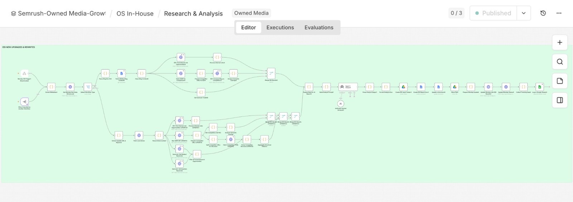Select the Fetch SERP for Comparison4 node
The width and height of the screenshot is (573, 202).
tap(181, 73)
